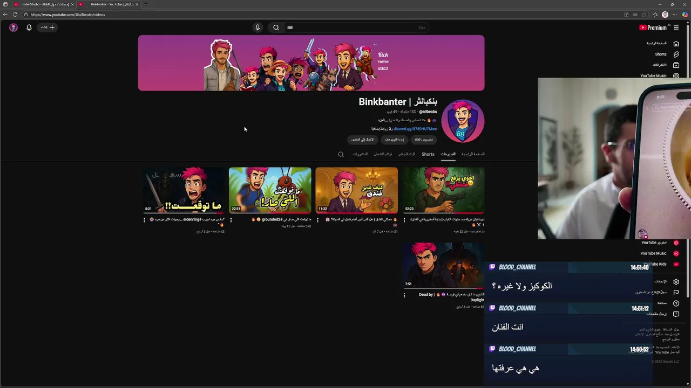Open the Send feedback icon
Screen dimensions: 691x388
point(676,314)
